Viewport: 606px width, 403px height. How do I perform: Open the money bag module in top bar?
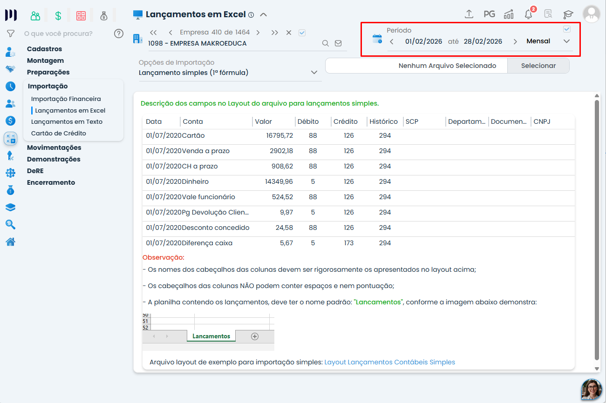pyautogui.click(x=104, y=15)
